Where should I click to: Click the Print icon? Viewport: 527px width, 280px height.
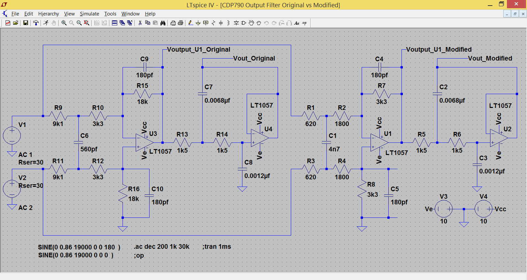click(x=180, y=23)
